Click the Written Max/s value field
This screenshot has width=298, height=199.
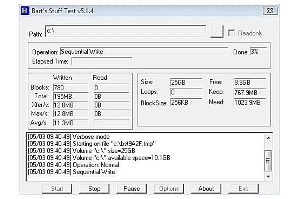click(71, 114)
